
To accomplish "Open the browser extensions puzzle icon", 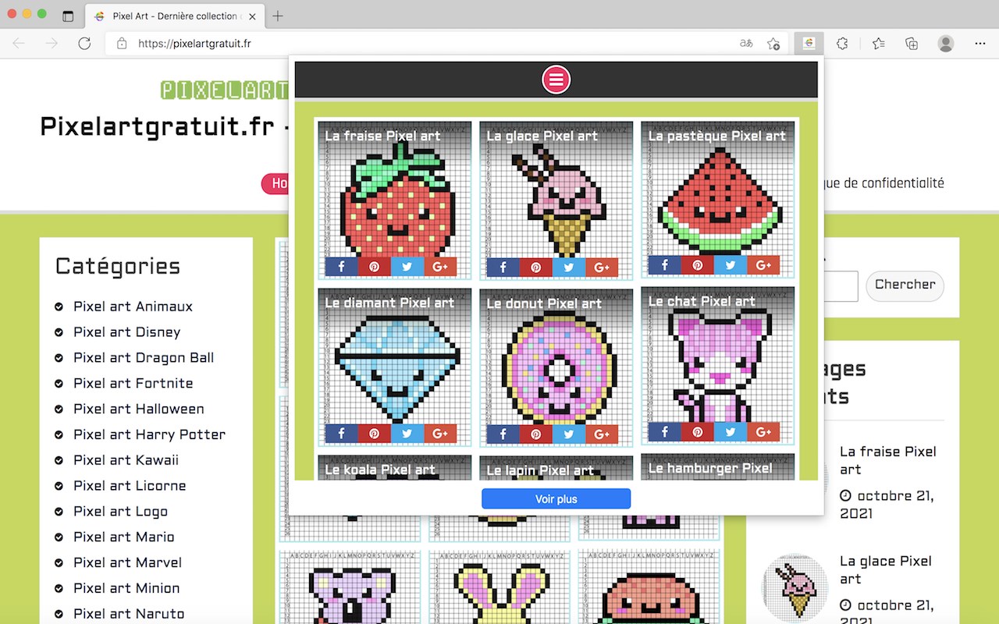I will [x=842, y=44].
